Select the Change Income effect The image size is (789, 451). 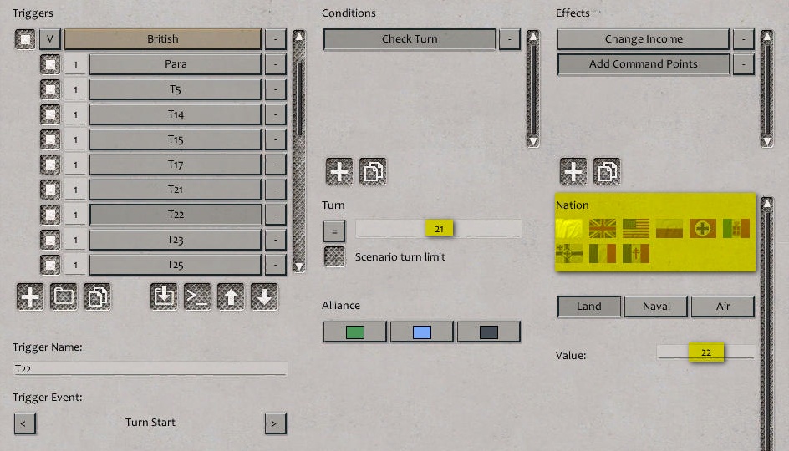(x=644, y=39)
